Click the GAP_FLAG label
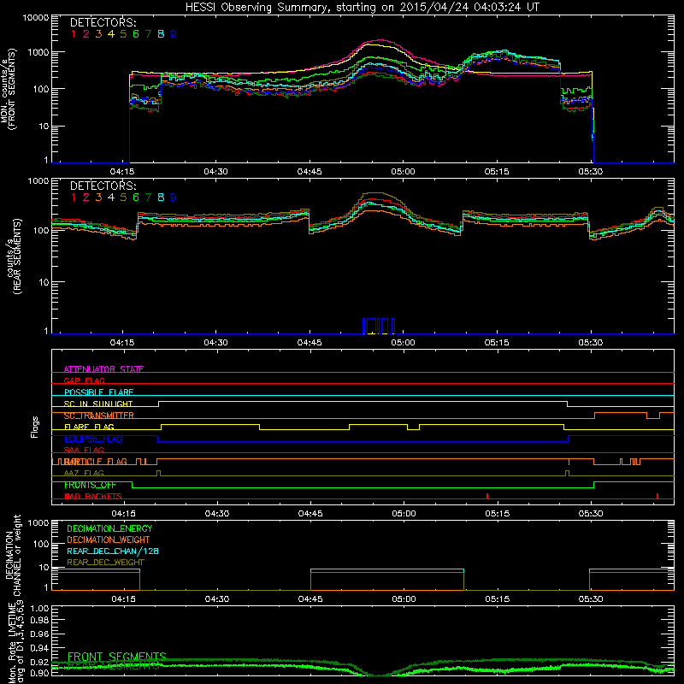Viewport: 684px width, 684px height. pyautogui.click(x=84, y=380)
